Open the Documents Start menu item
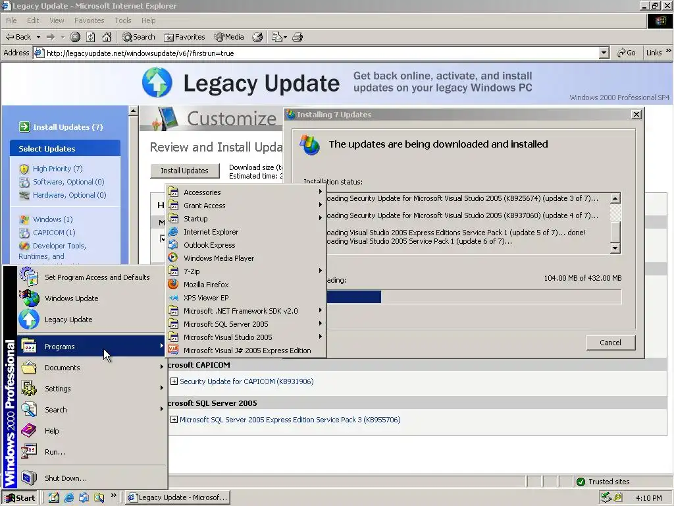 pyautogui.click(x=91, y=368)
